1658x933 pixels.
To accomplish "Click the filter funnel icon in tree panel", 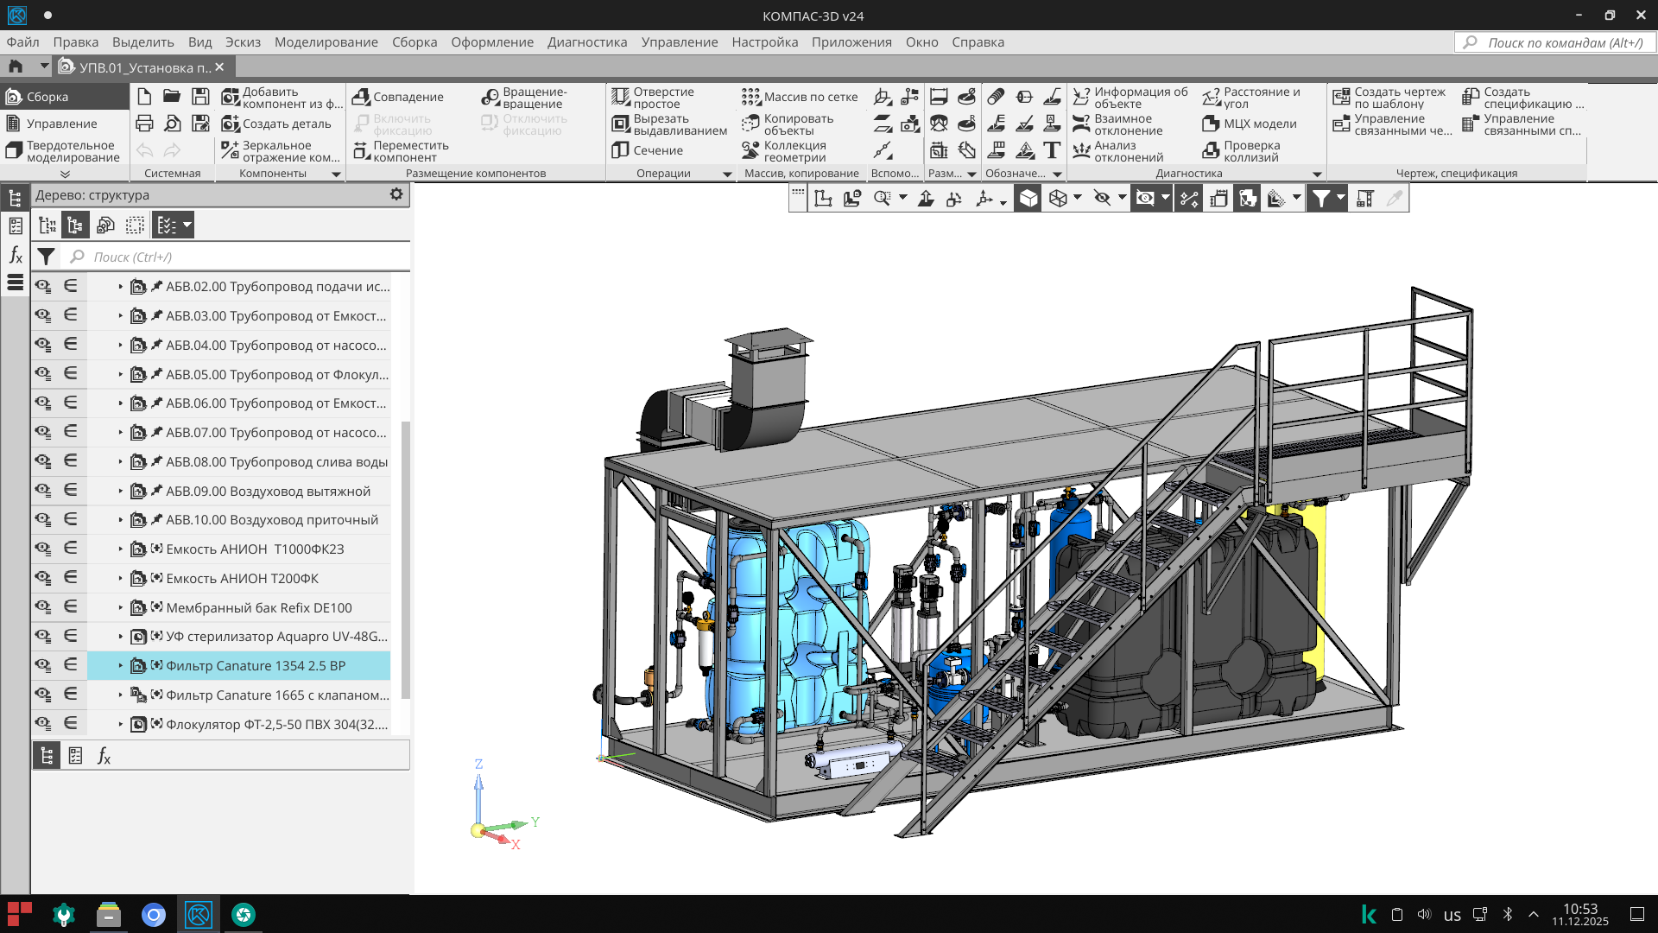I will coord(46,257).
